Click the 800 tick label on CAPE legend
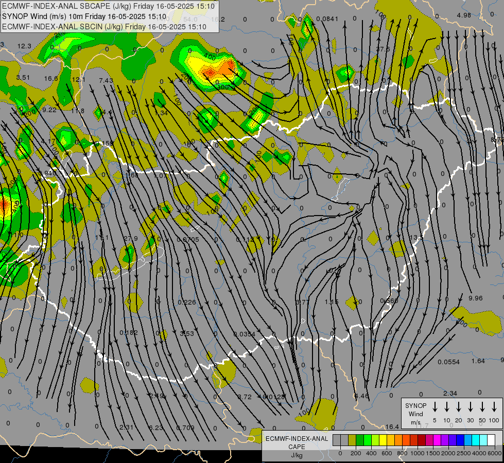The image size is (504, 463). (402, 453)
